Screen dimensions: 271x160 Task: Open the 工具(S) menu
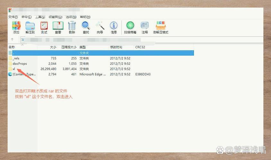point(40,17)
